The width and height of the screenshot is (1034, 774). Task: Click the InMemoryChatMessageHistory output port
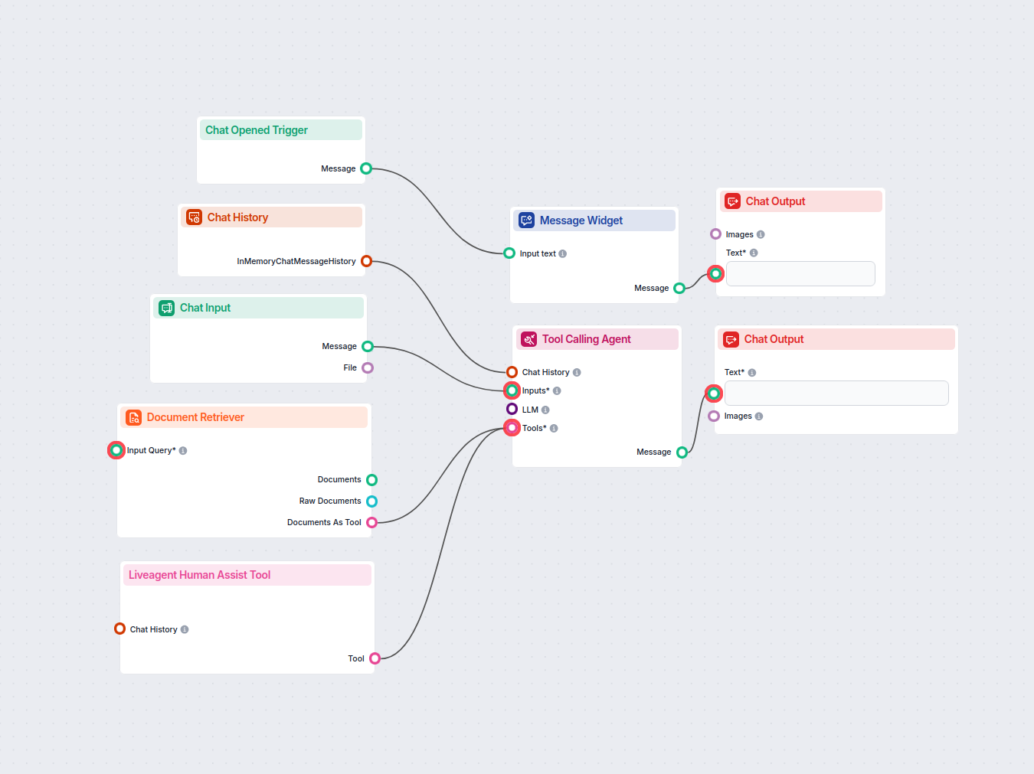[366, 260]
